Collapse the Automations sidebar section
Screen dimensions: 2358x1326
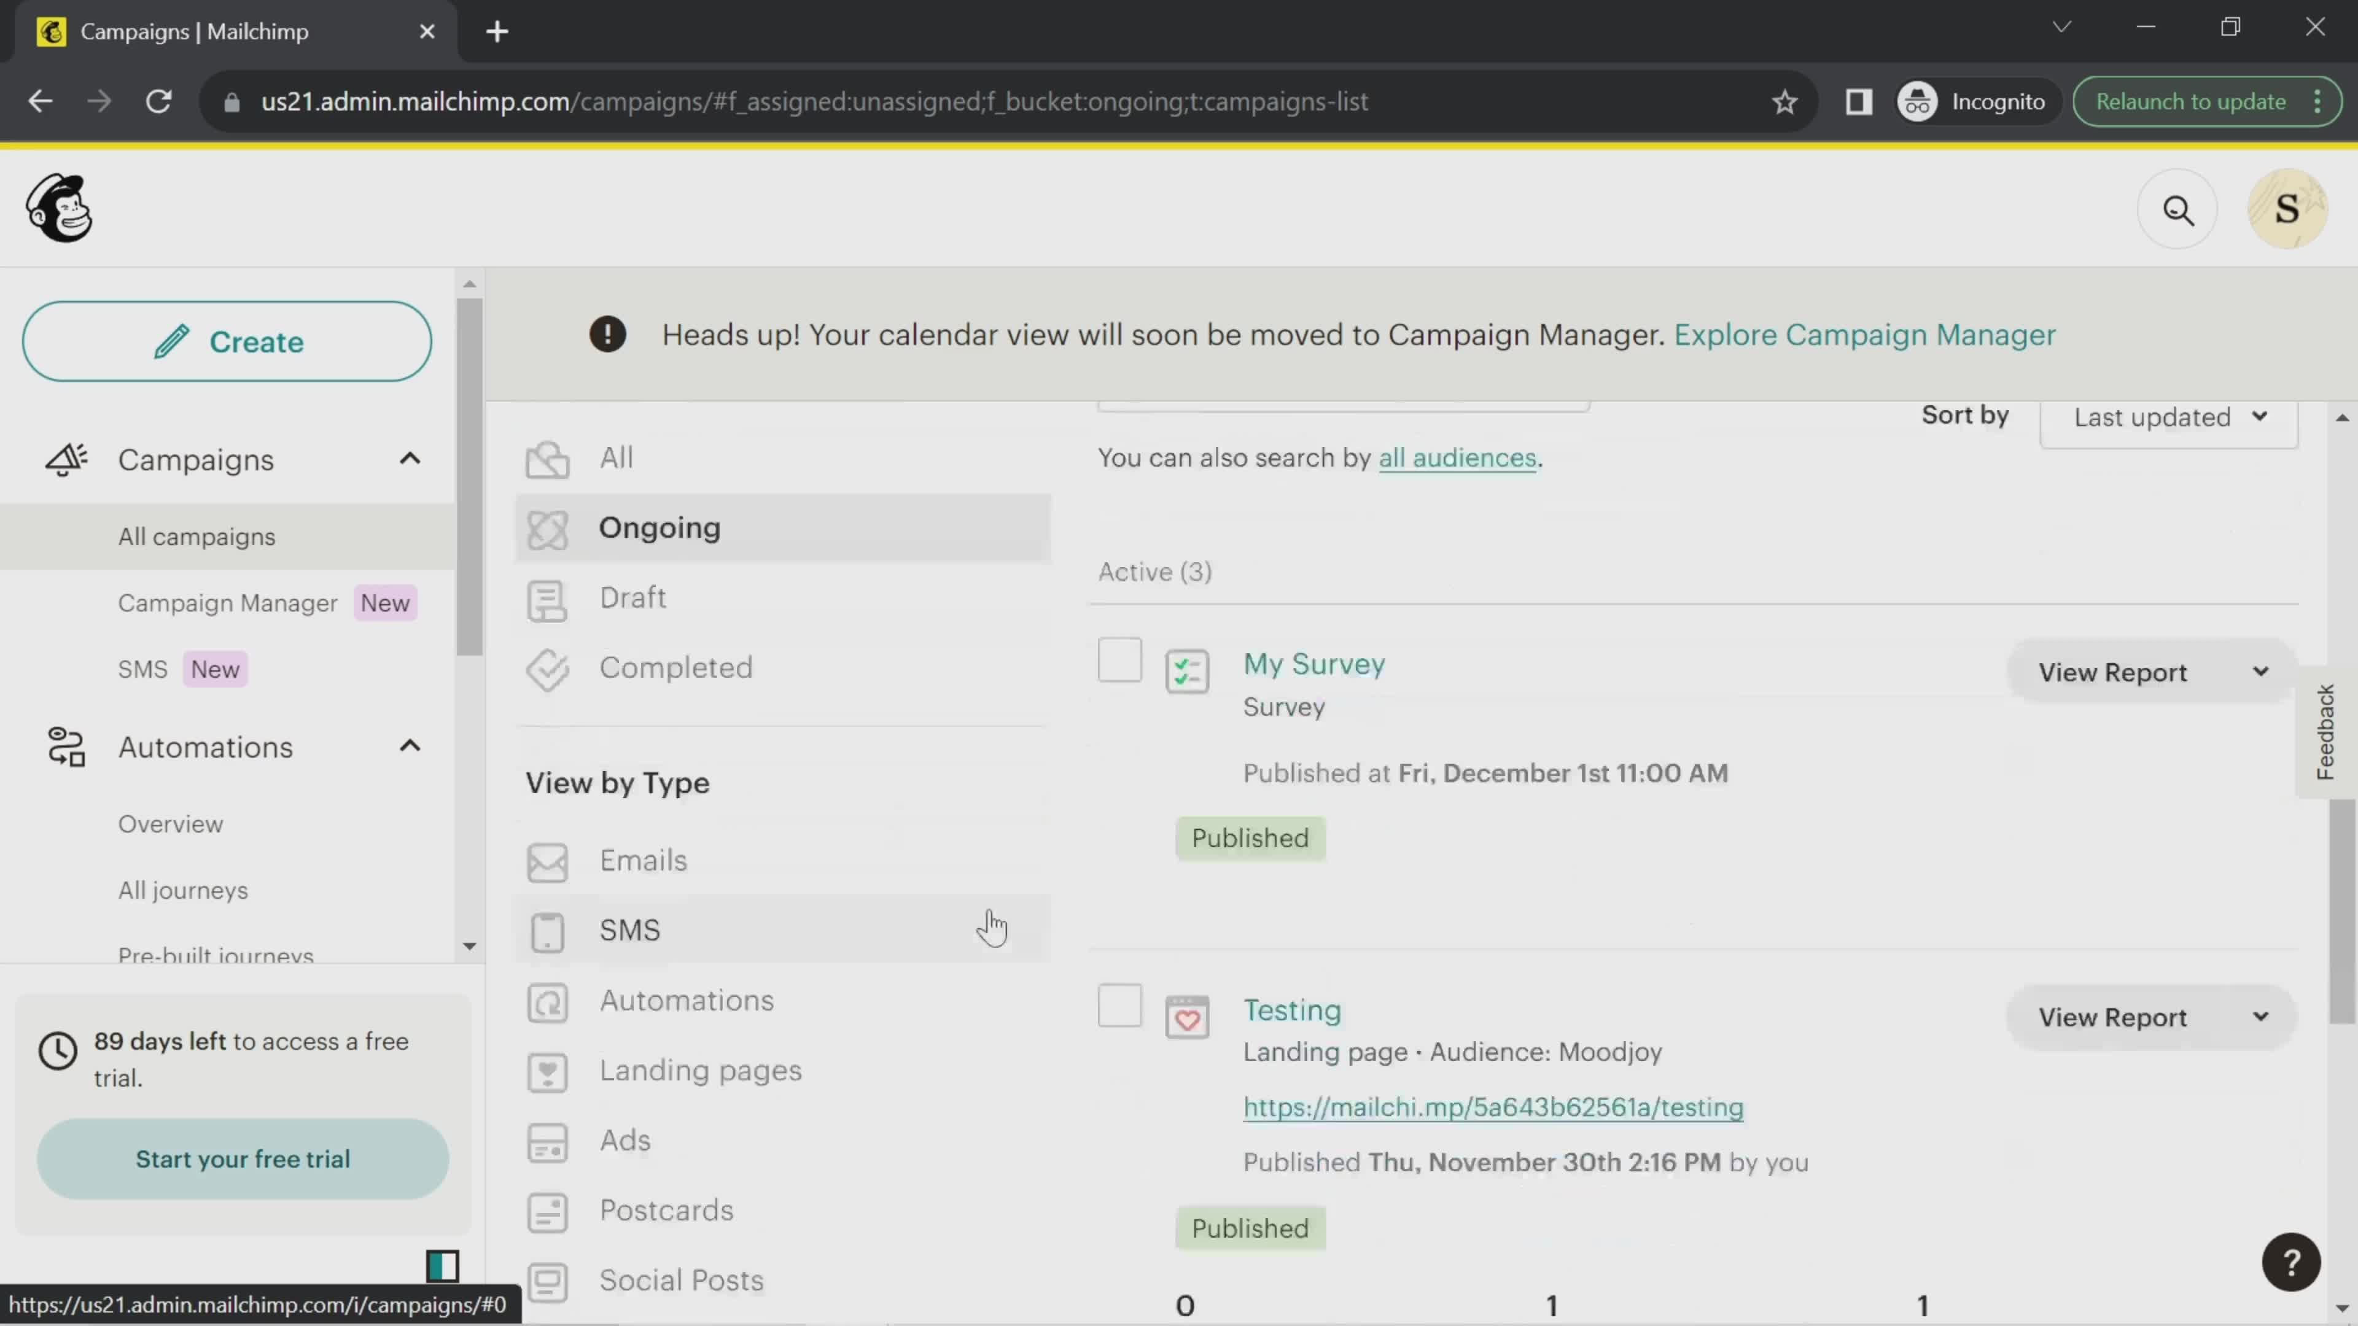410,746
